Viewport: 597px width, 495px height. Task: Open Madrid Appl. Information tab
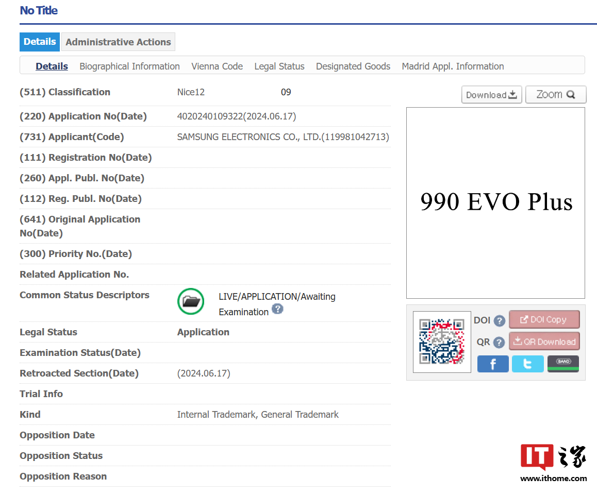point(453,66)
